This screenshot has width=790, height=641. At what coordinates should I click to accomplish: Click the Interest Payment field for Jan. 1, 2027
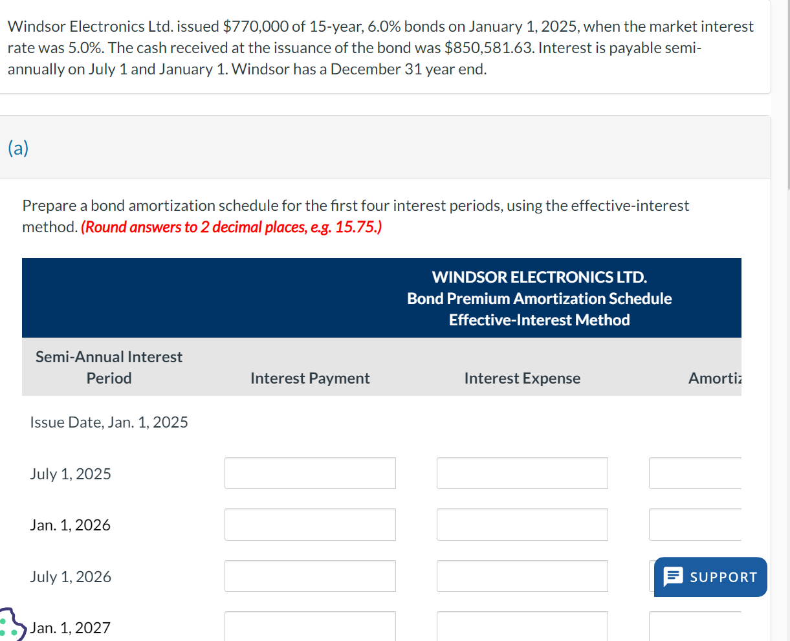pyautogui.click(x=310, y=626)
